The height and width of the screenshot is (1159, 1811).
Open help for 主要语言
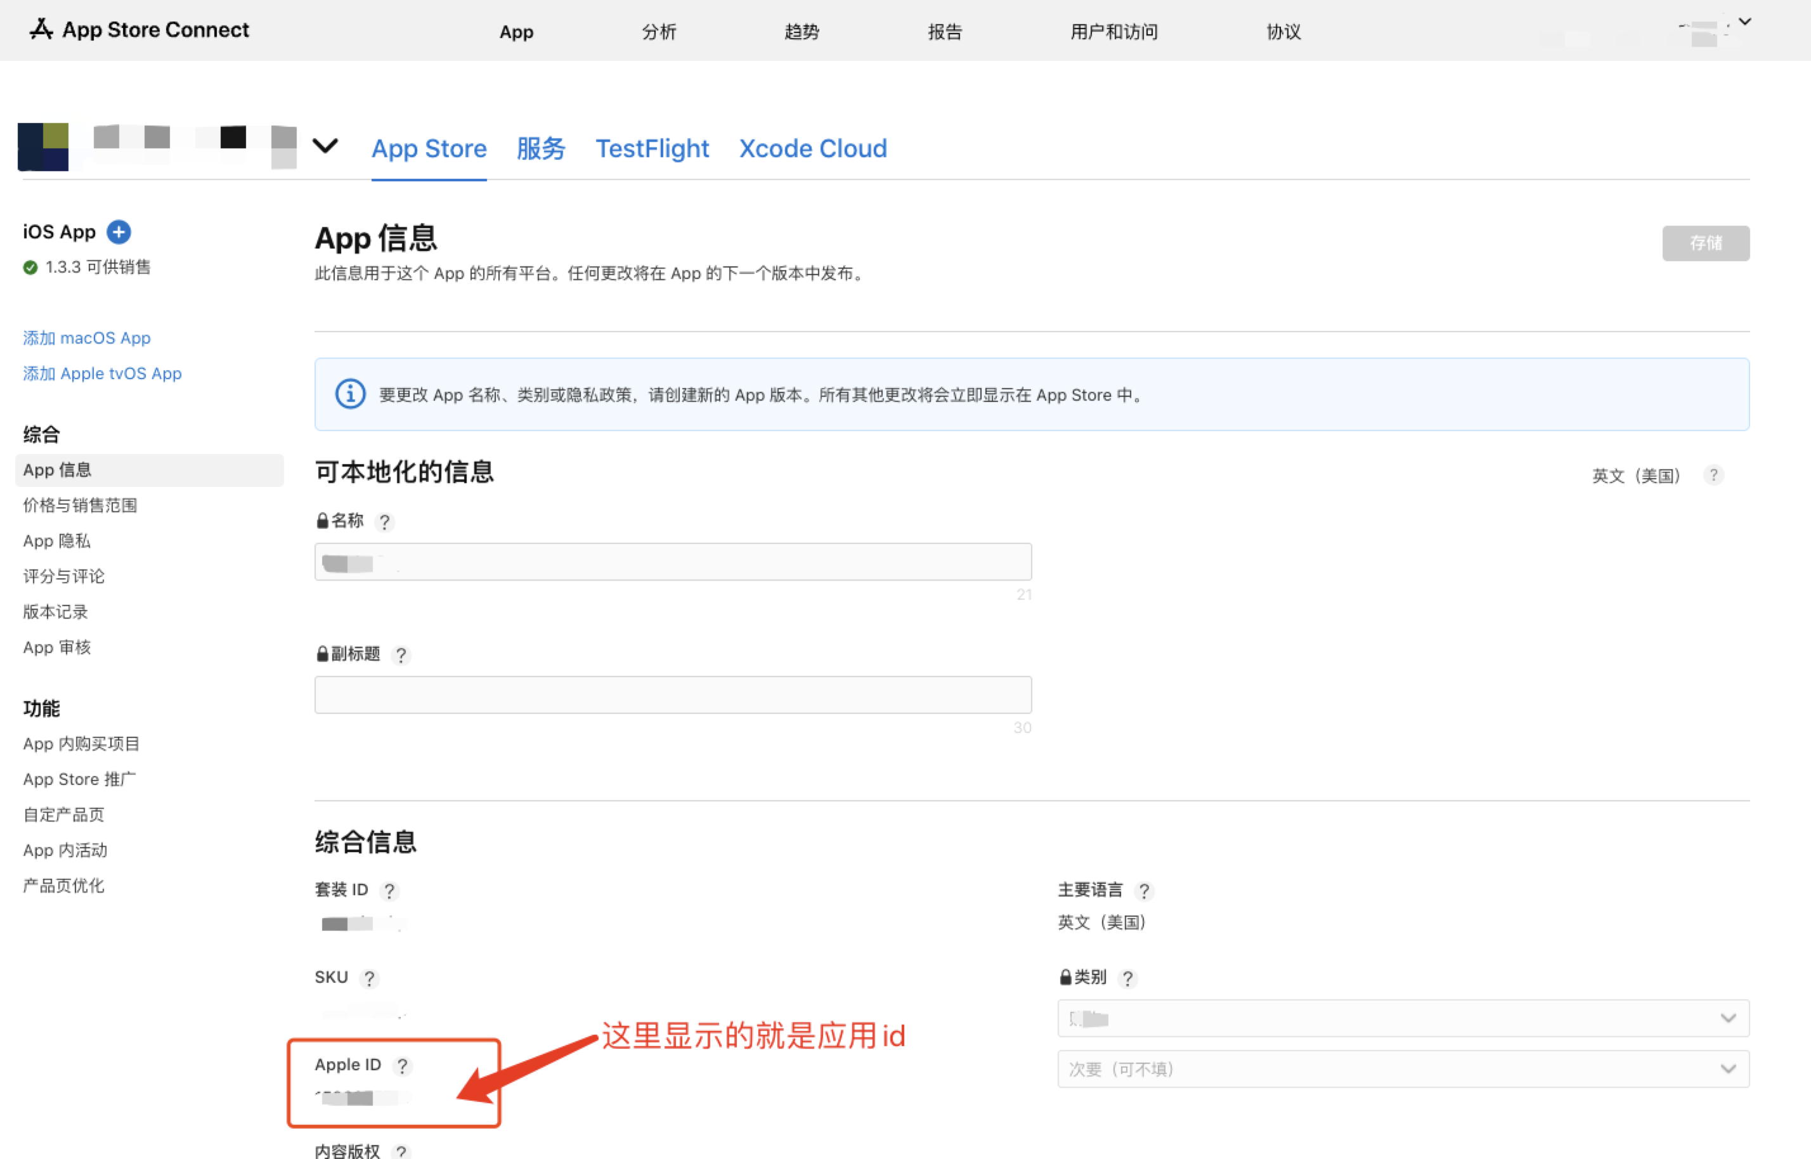pyautogui.click(x=1144, y=891)
